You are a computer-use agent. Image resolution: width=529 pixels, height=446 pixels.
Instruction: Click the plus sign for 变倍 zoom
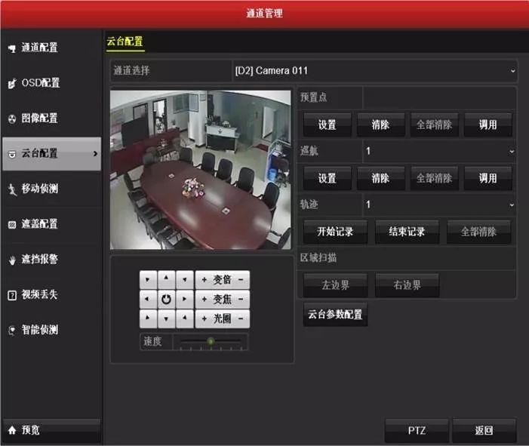(204, 280)
